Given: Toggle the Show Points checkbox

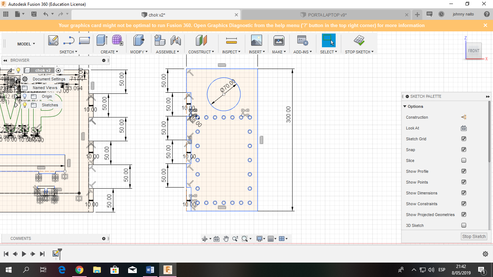Looking at the screenshot, I should click(464, 182).
